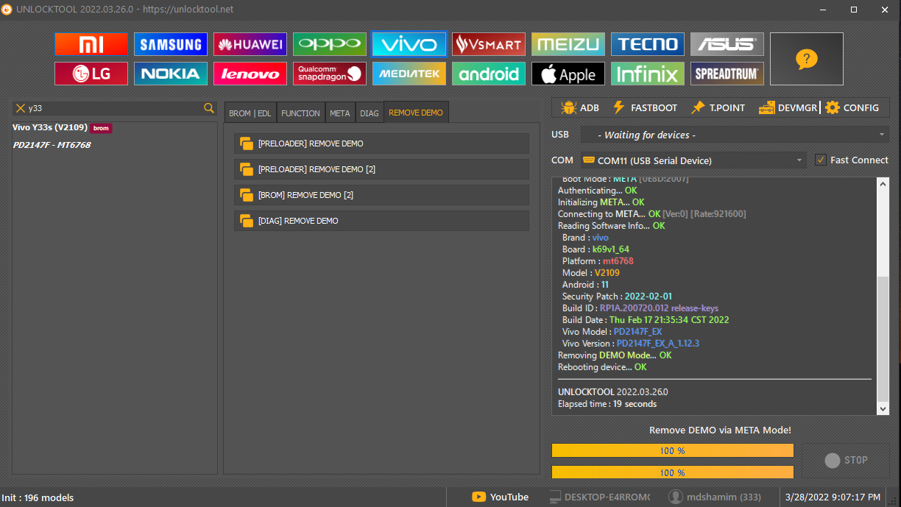The height and width of the screenshot is (507, 901).
Task: Select the Lenovo brand logo
Action: (x=250, y=74)
